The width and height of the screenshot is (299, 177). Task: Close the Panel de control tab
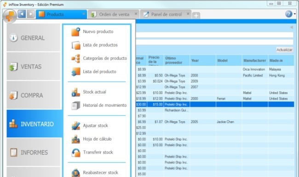(188, 14)
